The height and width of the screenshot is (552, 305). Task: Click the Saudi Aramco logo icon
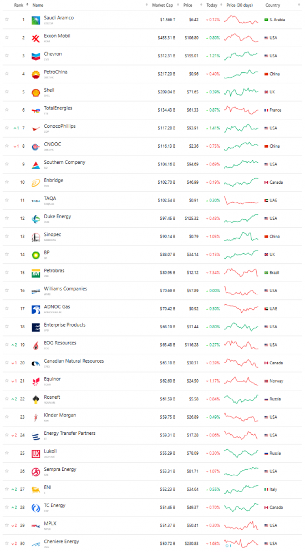(36, 20)
